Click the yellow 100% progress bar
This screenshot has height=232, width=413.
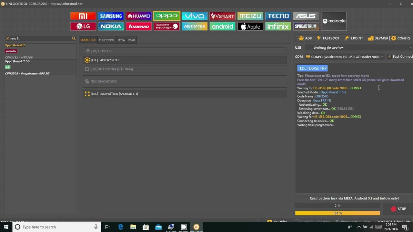pos(337,213)
